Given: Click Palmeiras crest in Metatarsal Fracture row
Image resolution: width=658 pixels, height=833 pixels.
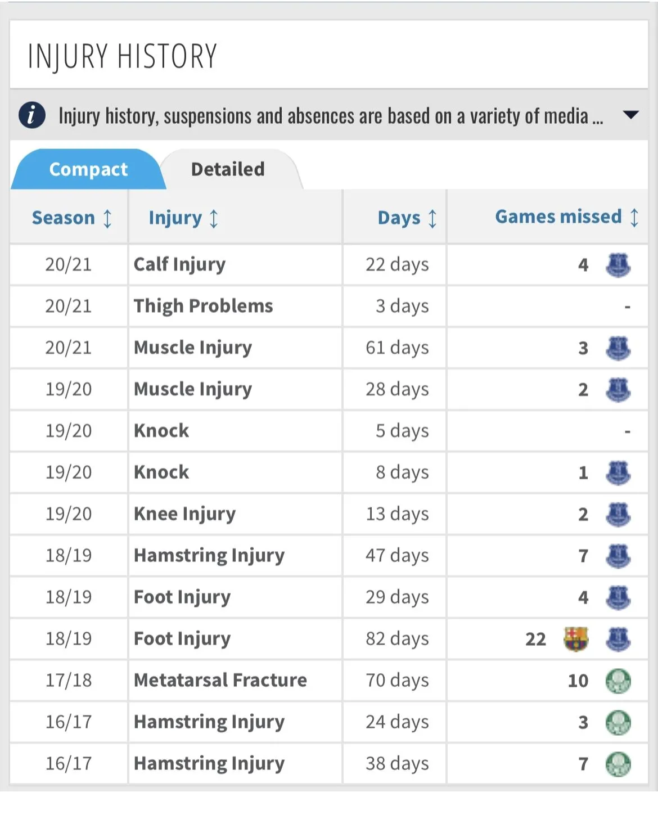Looking at the screenshot, I should (x=618, y=681).
